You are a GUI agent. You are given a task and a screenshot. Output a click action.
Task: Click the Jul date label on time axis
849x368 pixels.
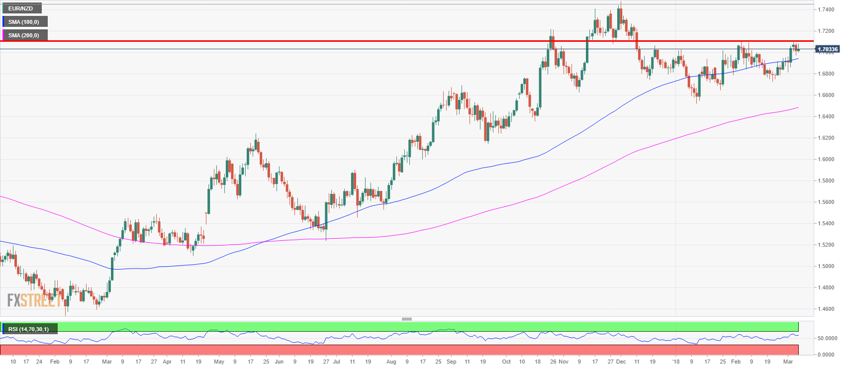336,362
